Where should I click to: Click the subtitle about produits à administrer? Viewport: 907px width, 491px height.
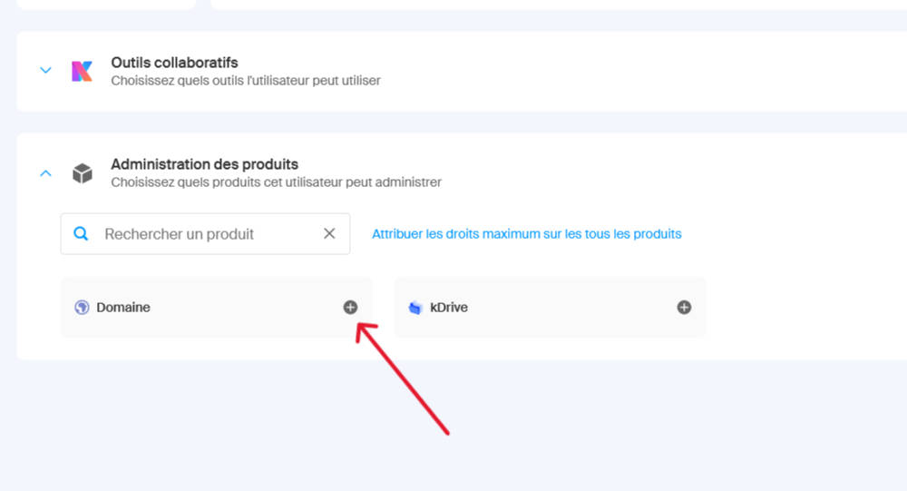click(276, 182)
